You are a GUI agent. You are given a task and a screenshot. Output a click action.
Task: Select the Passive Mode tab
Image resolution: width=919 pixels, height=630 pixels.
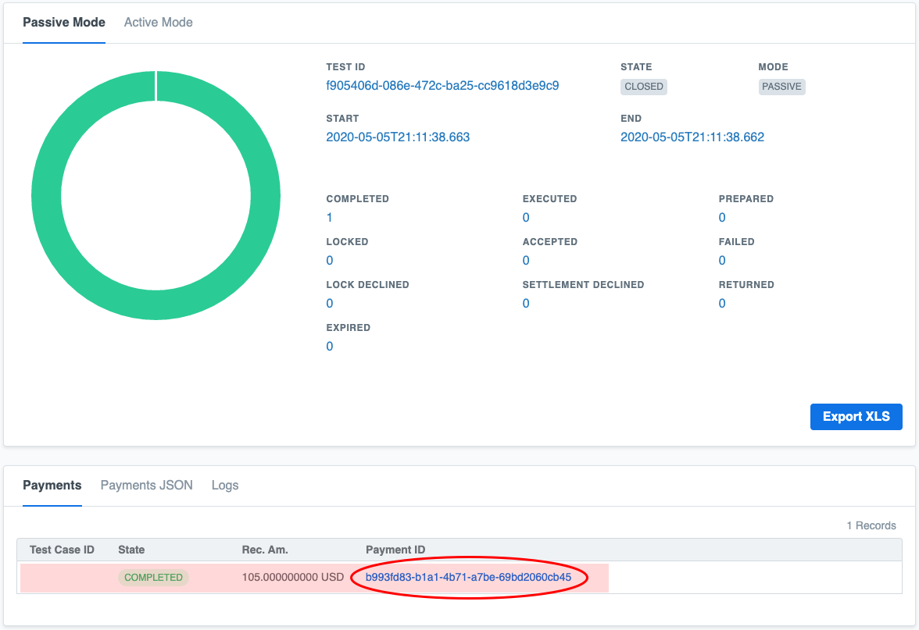coord(63,22)
